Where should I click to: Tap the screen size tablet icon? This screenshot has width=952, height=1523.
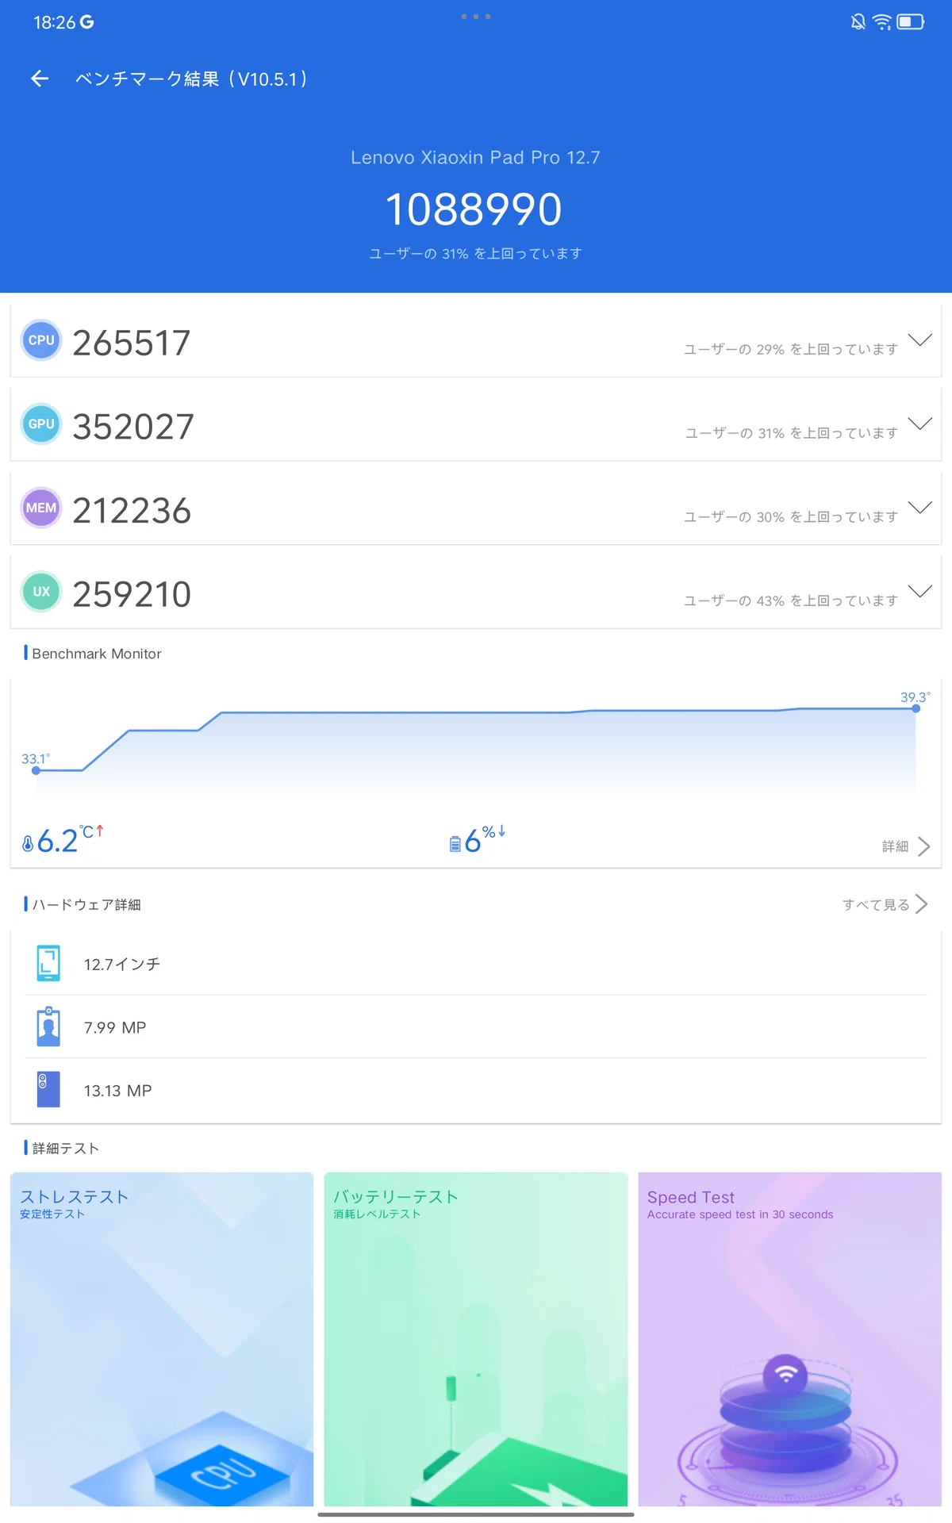[x=48, y=963]
